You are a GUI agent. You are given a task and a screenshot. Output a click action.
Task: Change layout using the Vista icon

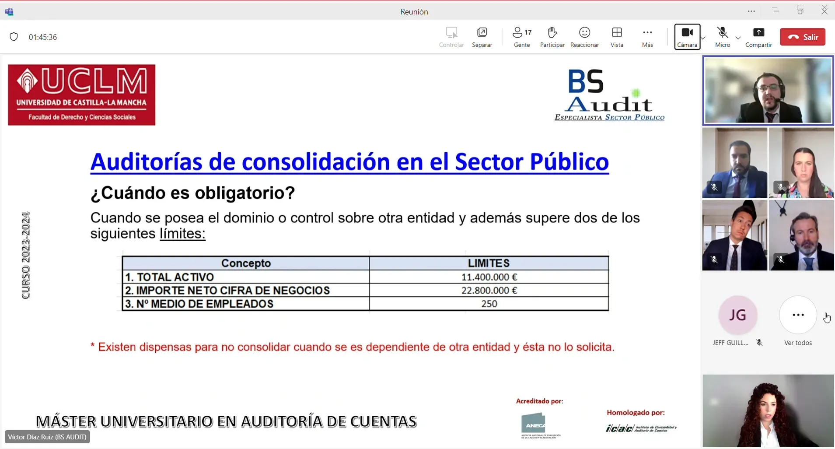click(x=617, y=37)
